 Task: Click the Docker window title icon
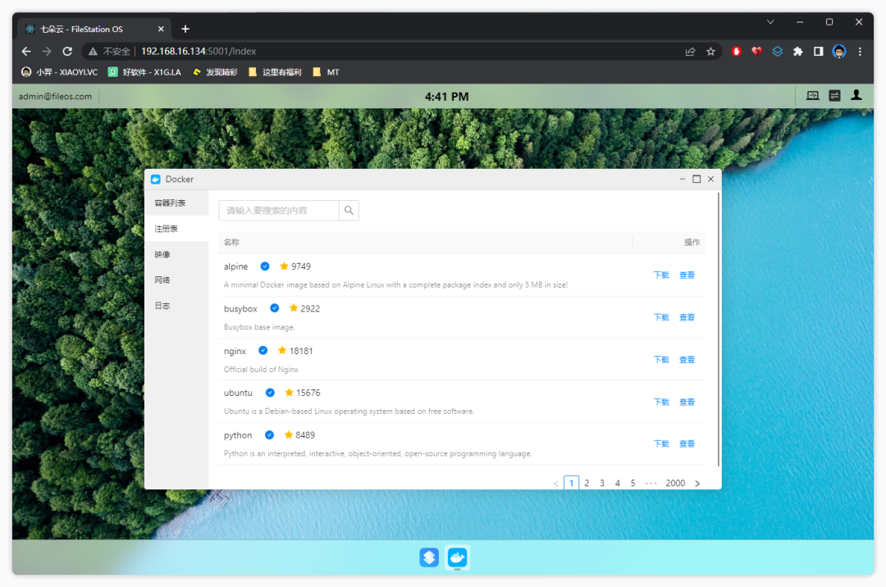155,179
